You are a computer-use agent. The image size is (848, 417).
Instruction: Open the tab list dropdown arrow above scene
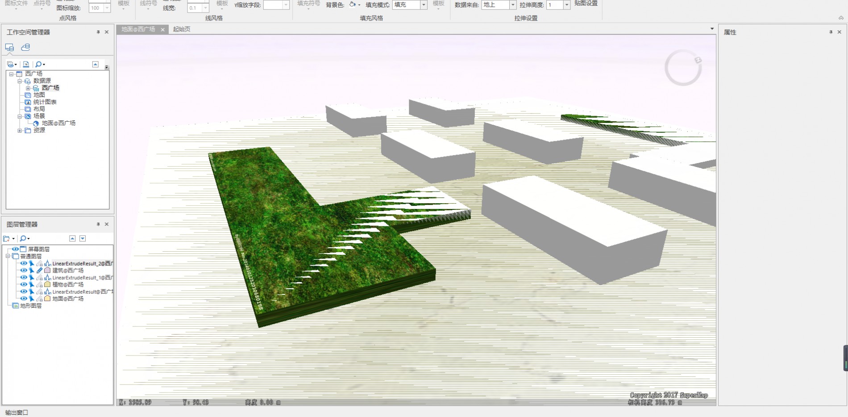pos(712,29)
